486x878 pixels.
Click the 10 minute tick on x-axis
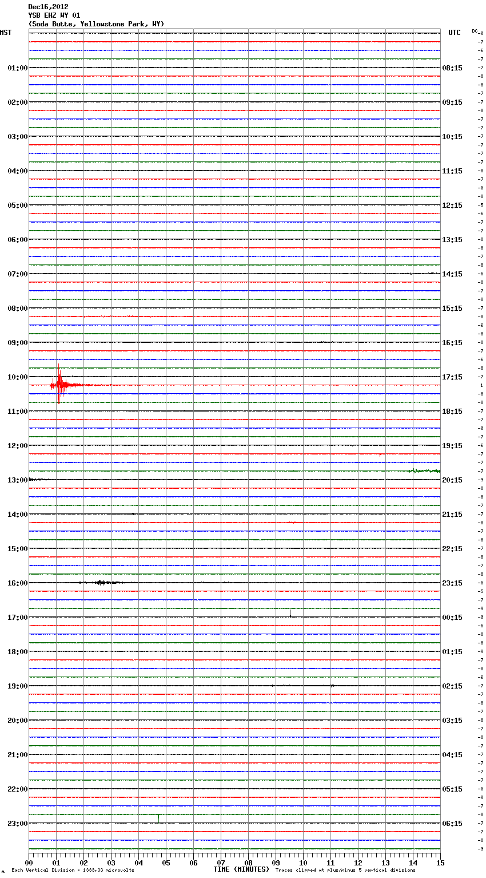[x=303, y=863]
